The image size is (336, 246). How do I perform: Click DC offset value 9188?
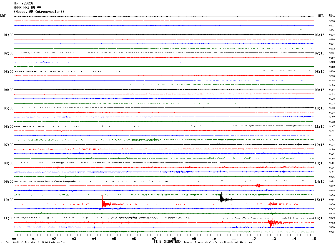332,90
